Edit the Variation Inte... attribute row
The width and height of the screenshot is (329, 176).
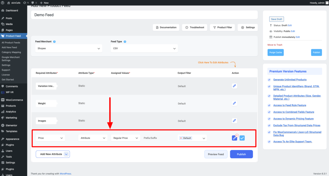pos(234,86)
